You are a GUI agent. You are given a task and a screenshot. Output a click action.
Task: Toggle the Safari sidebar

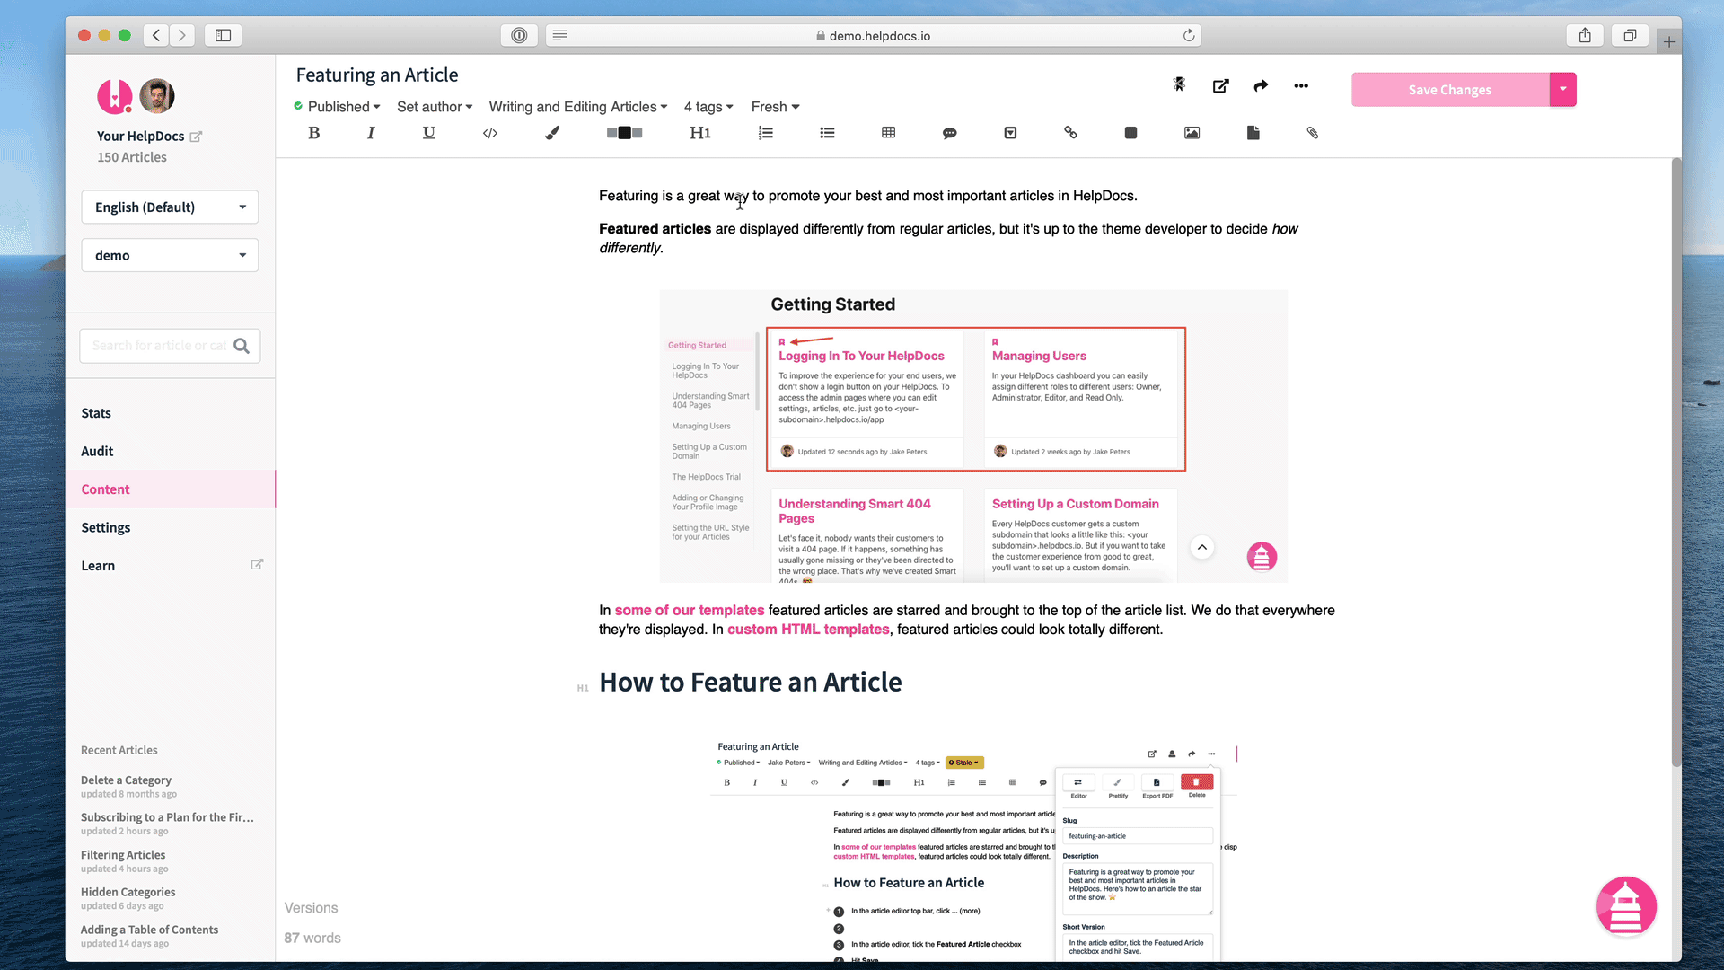pos(223,35)
